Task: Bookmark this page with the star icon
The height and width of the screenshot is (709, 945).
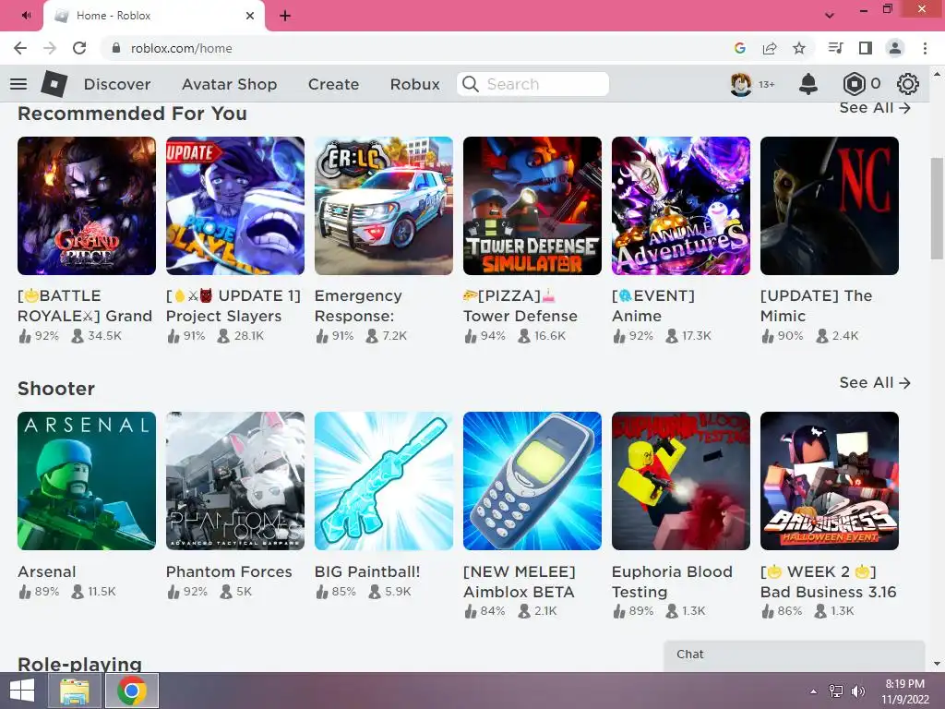Action: coord(799,48)
